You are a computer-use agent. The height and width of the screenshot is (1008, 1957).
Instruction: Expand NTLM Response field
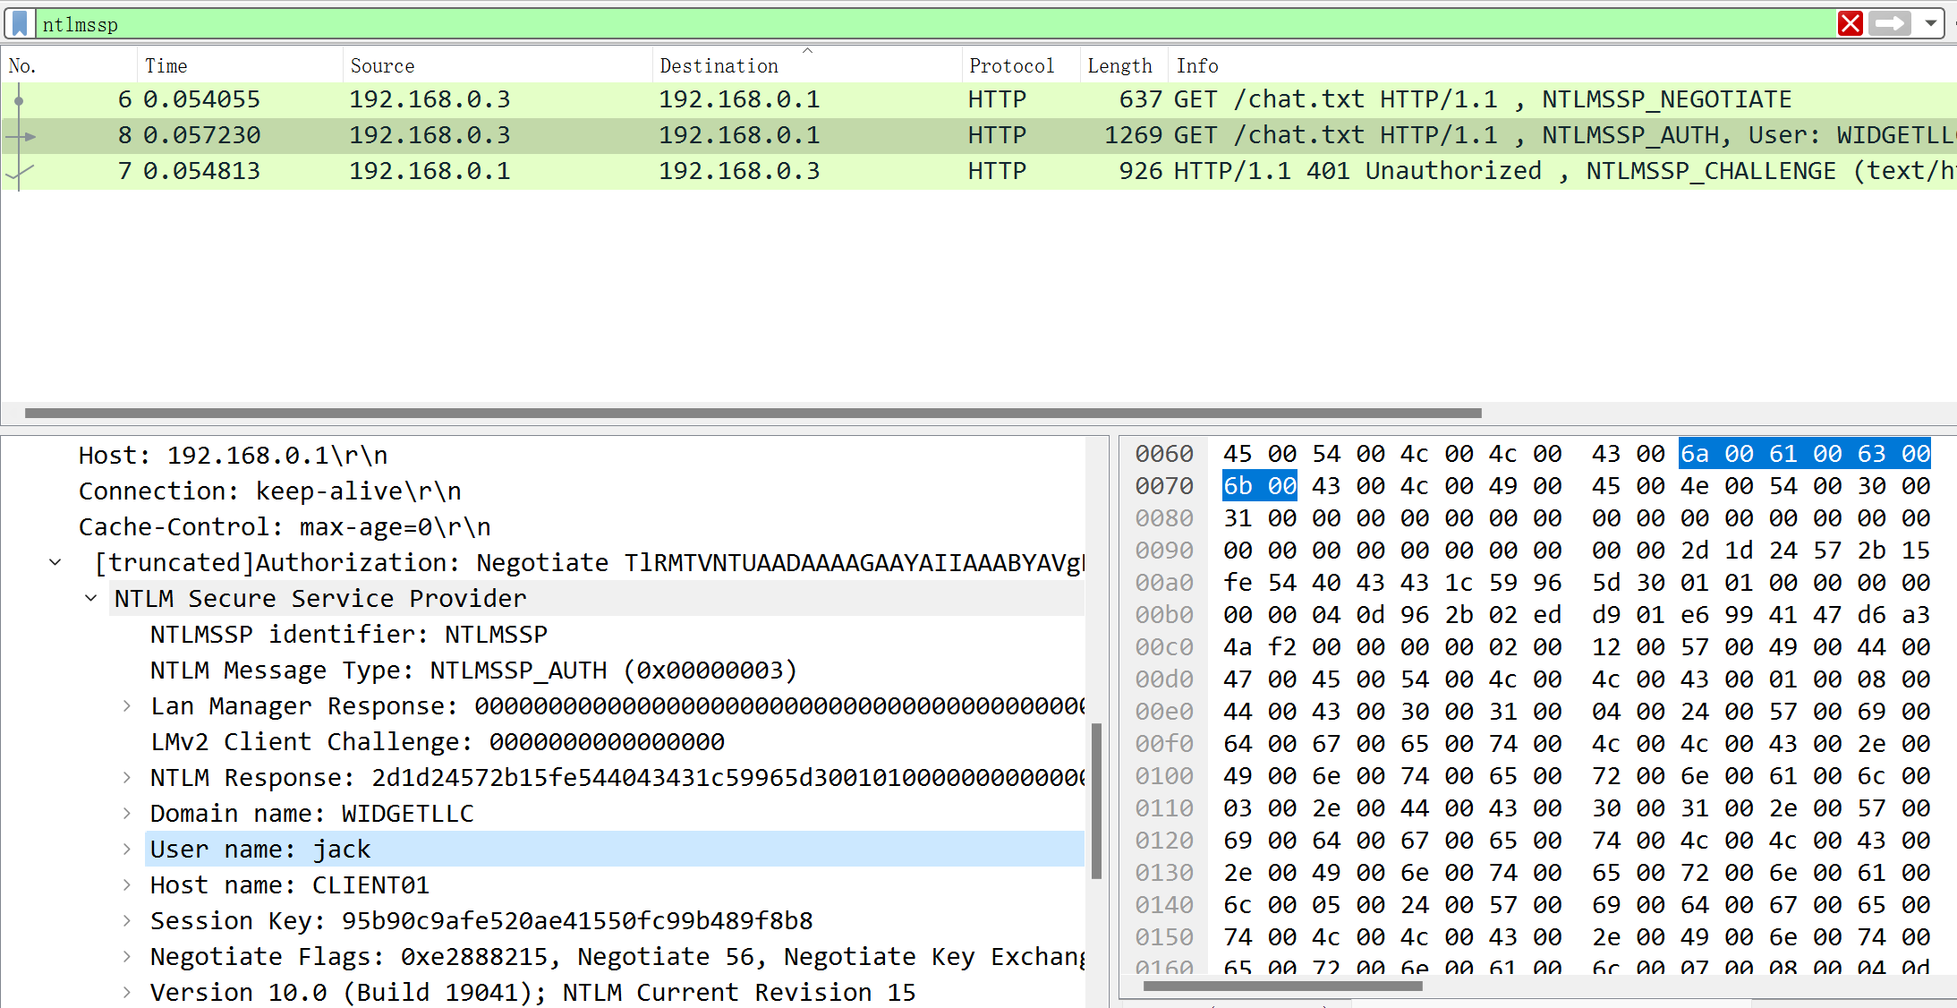(127, 777)
